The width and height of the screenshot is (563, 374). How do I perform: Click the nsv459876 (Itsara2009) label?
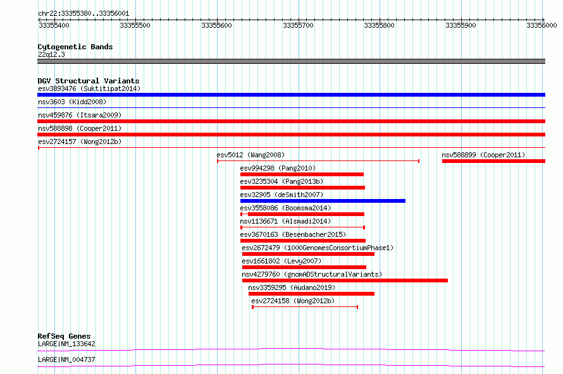80,115
